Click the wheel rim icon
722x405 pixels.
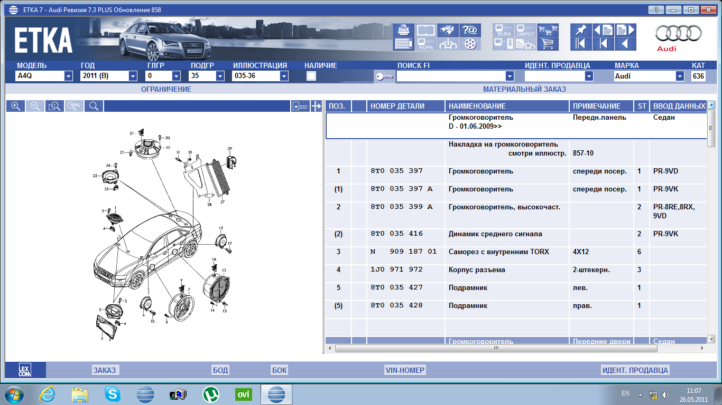click(x=470, y=44)
